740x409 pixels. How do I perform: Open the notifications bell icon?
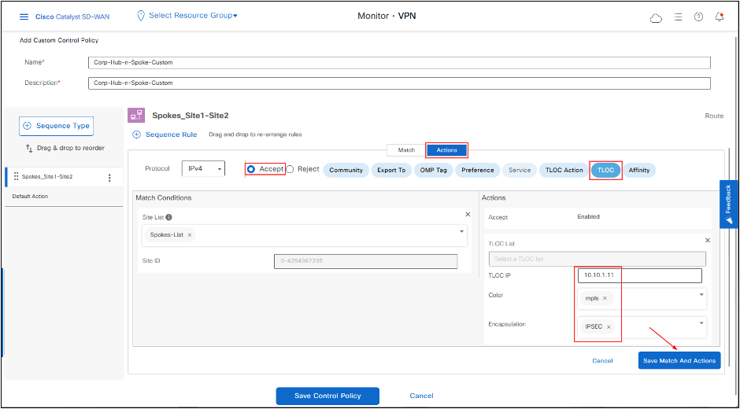point(719,17)
